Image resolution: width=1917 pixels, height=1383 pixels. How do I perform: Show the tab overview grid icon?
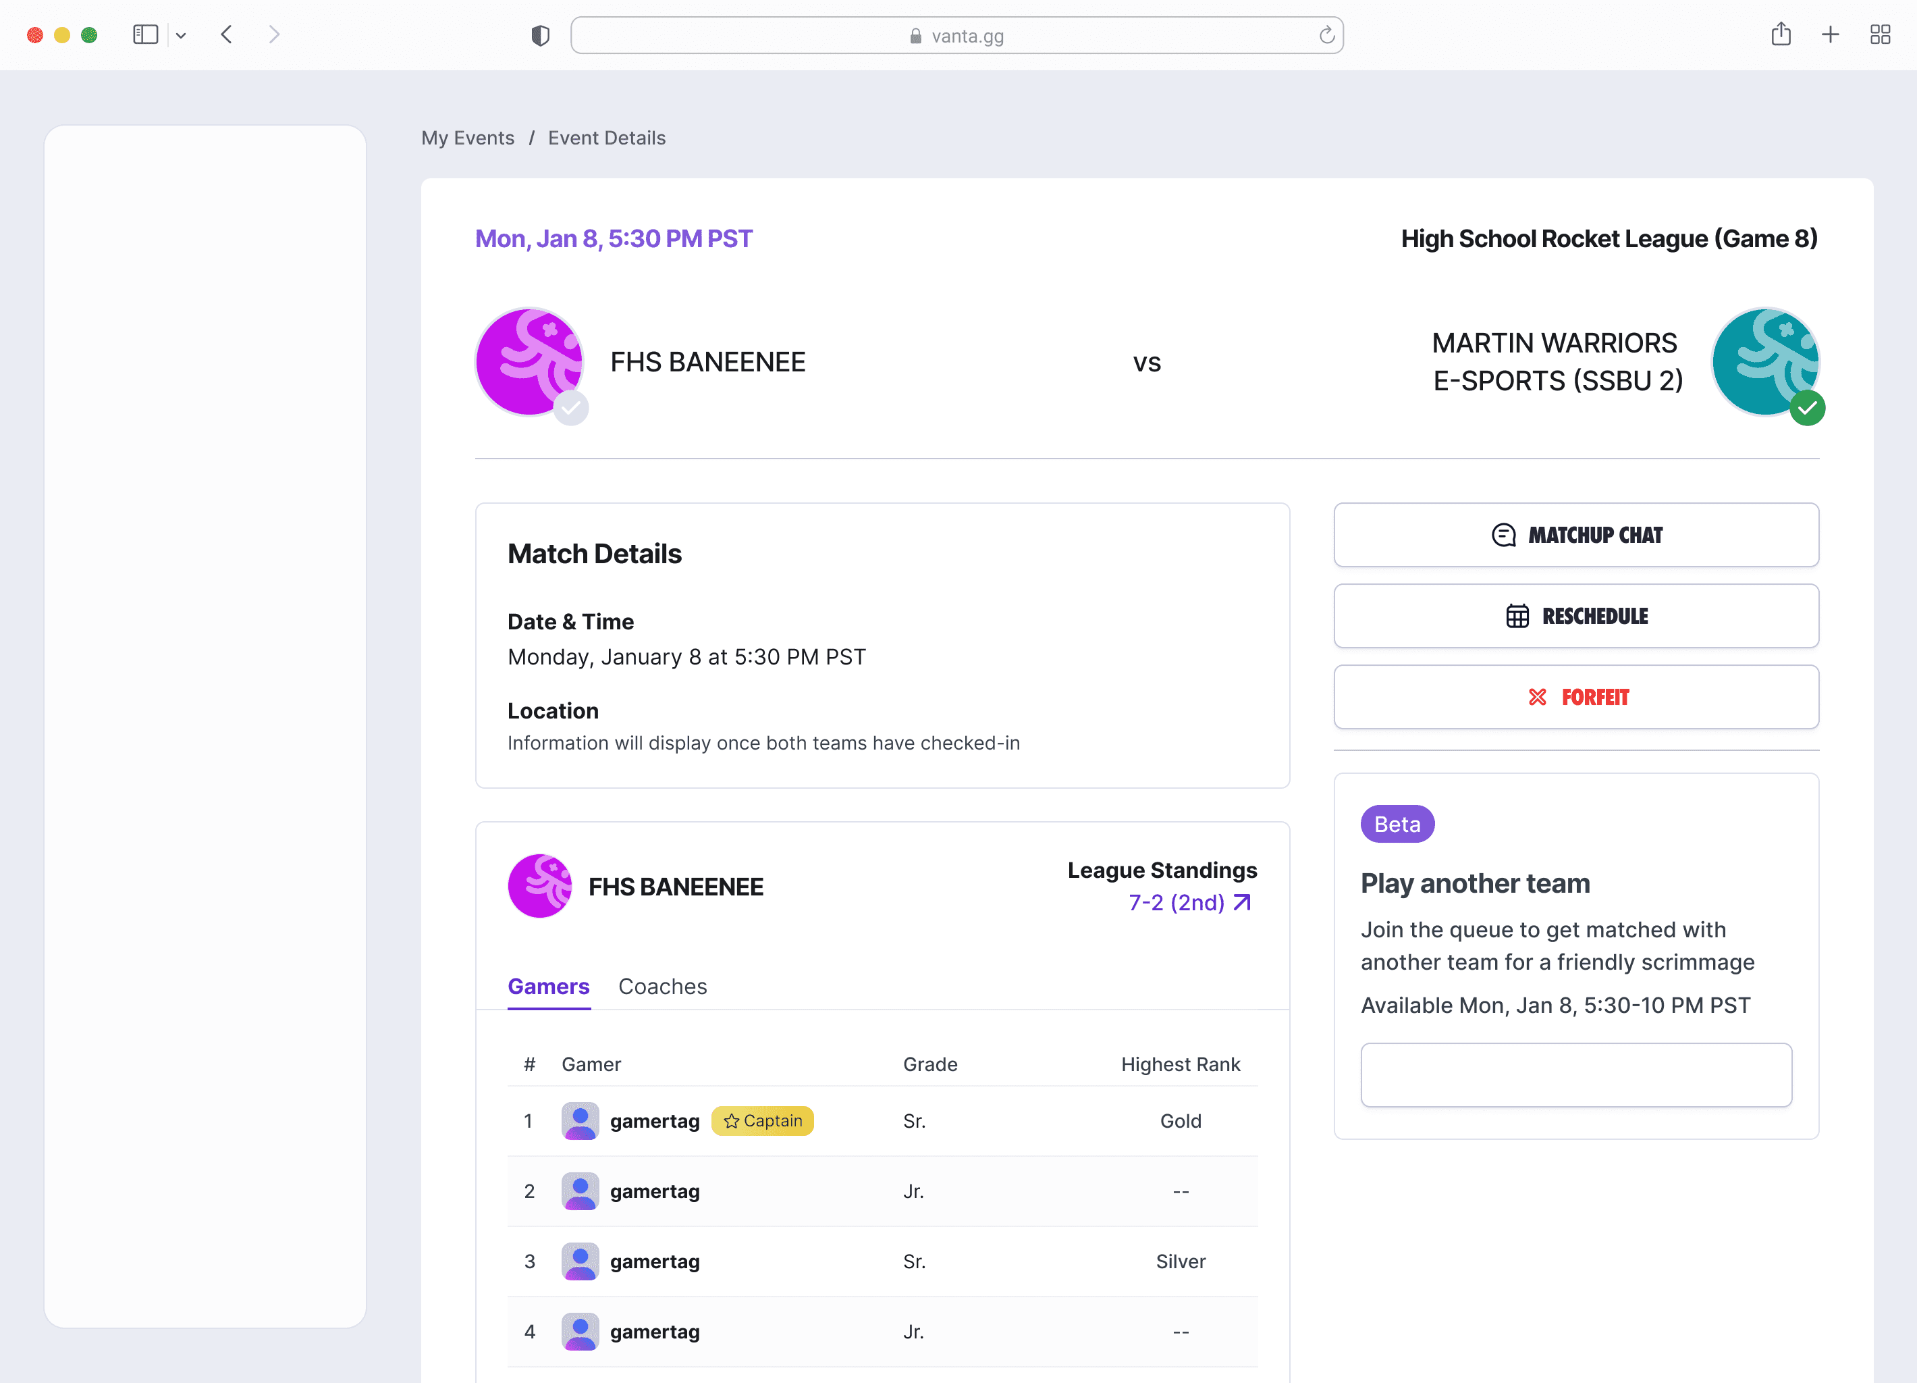pyautogui.click(x=1880, y=34)
